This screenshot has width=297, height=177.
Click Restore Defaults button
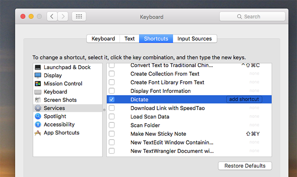(x=245, y=166)
